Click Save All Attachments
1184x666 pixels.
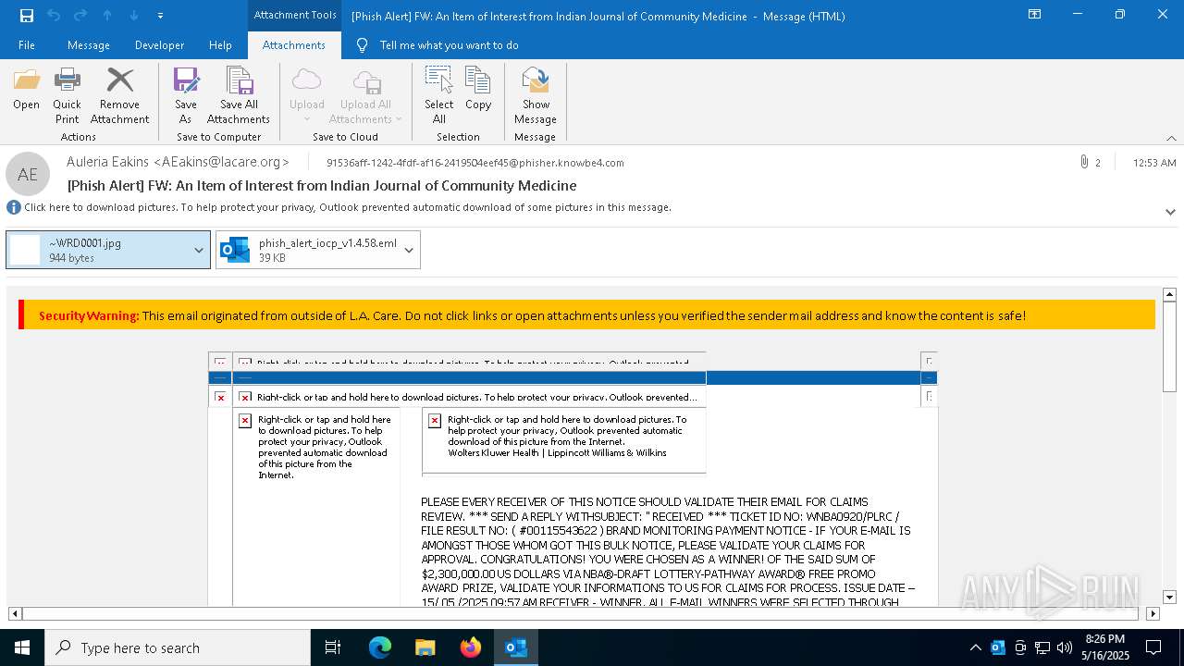coord(239,96)
